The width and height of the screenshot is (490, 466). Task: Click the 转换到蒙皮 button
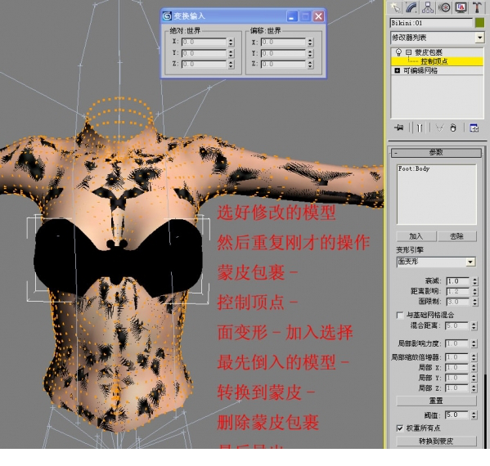436,441
